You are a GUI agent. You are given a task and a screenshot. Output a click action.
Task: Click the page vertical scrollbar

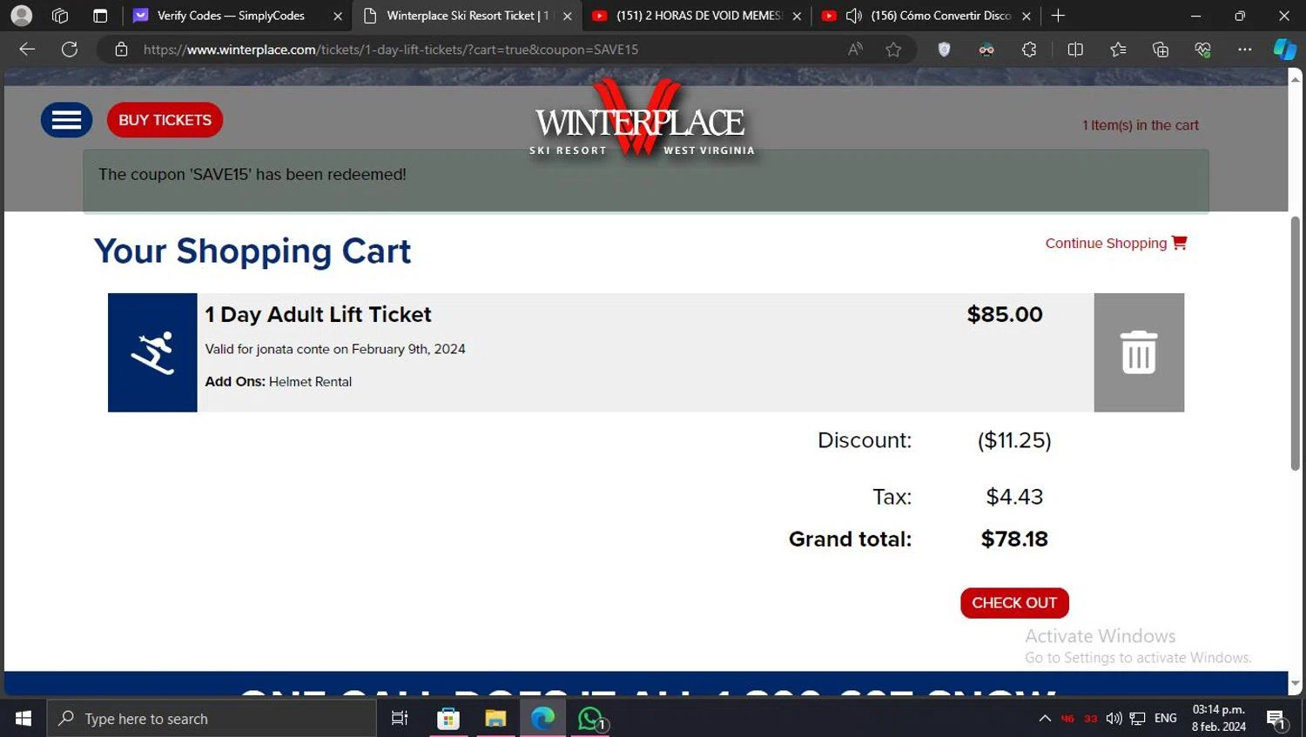[x=1296, y=344]
